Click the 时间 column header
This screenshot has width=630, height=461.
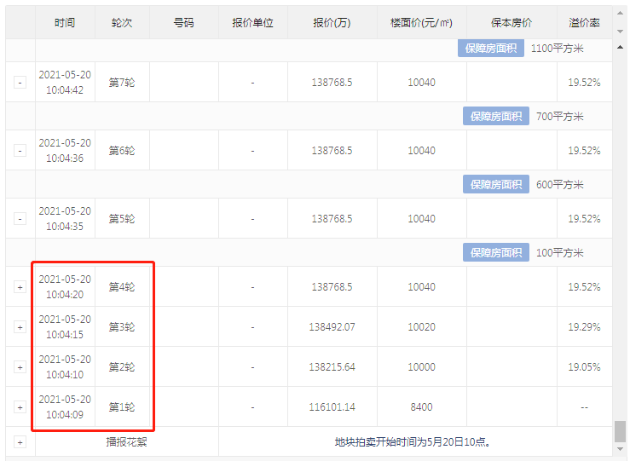(65, 23)
